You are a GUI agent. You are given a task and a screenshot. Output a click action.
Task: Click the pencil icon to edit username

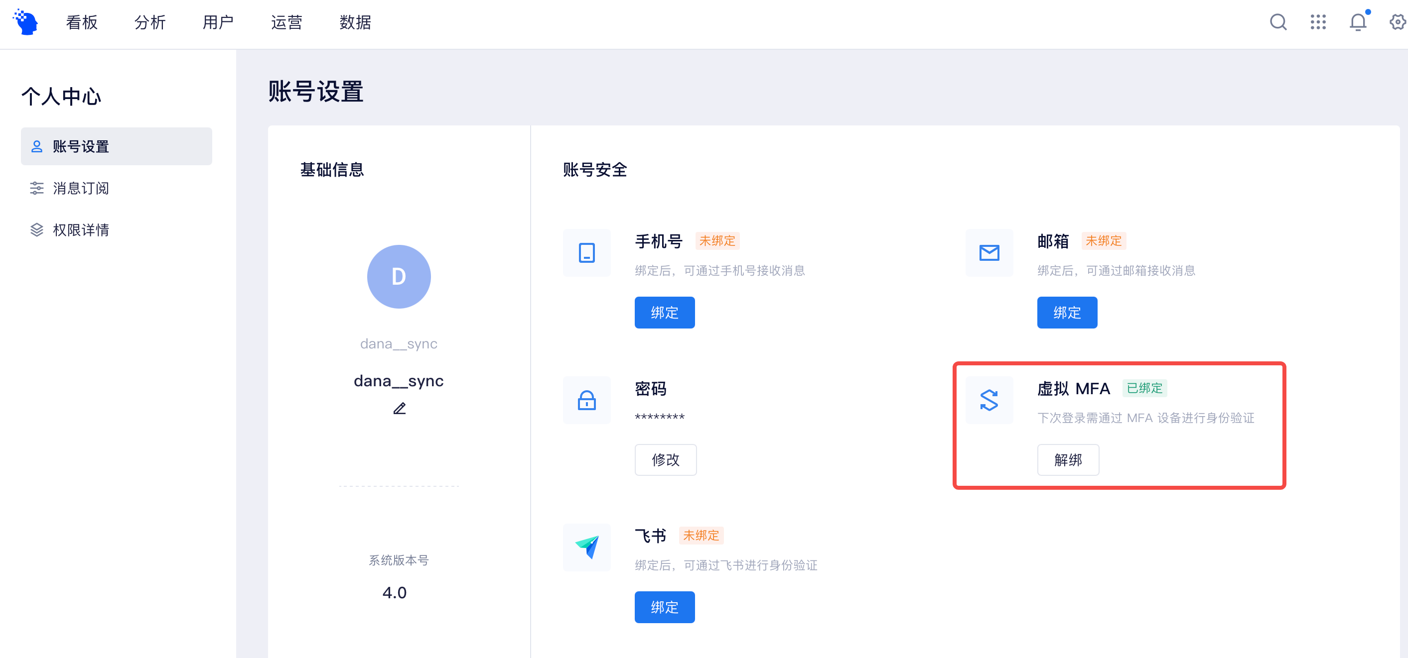(400, 409)
